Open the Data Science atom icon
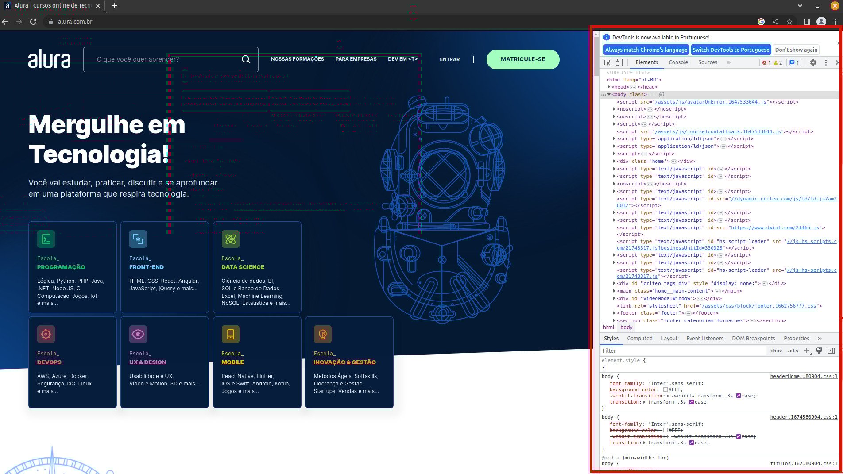 [x=231, y=239]
